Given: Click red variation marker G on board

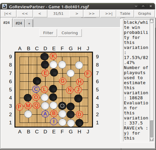Looking at the screenshot, I should (x=63, y=81).
